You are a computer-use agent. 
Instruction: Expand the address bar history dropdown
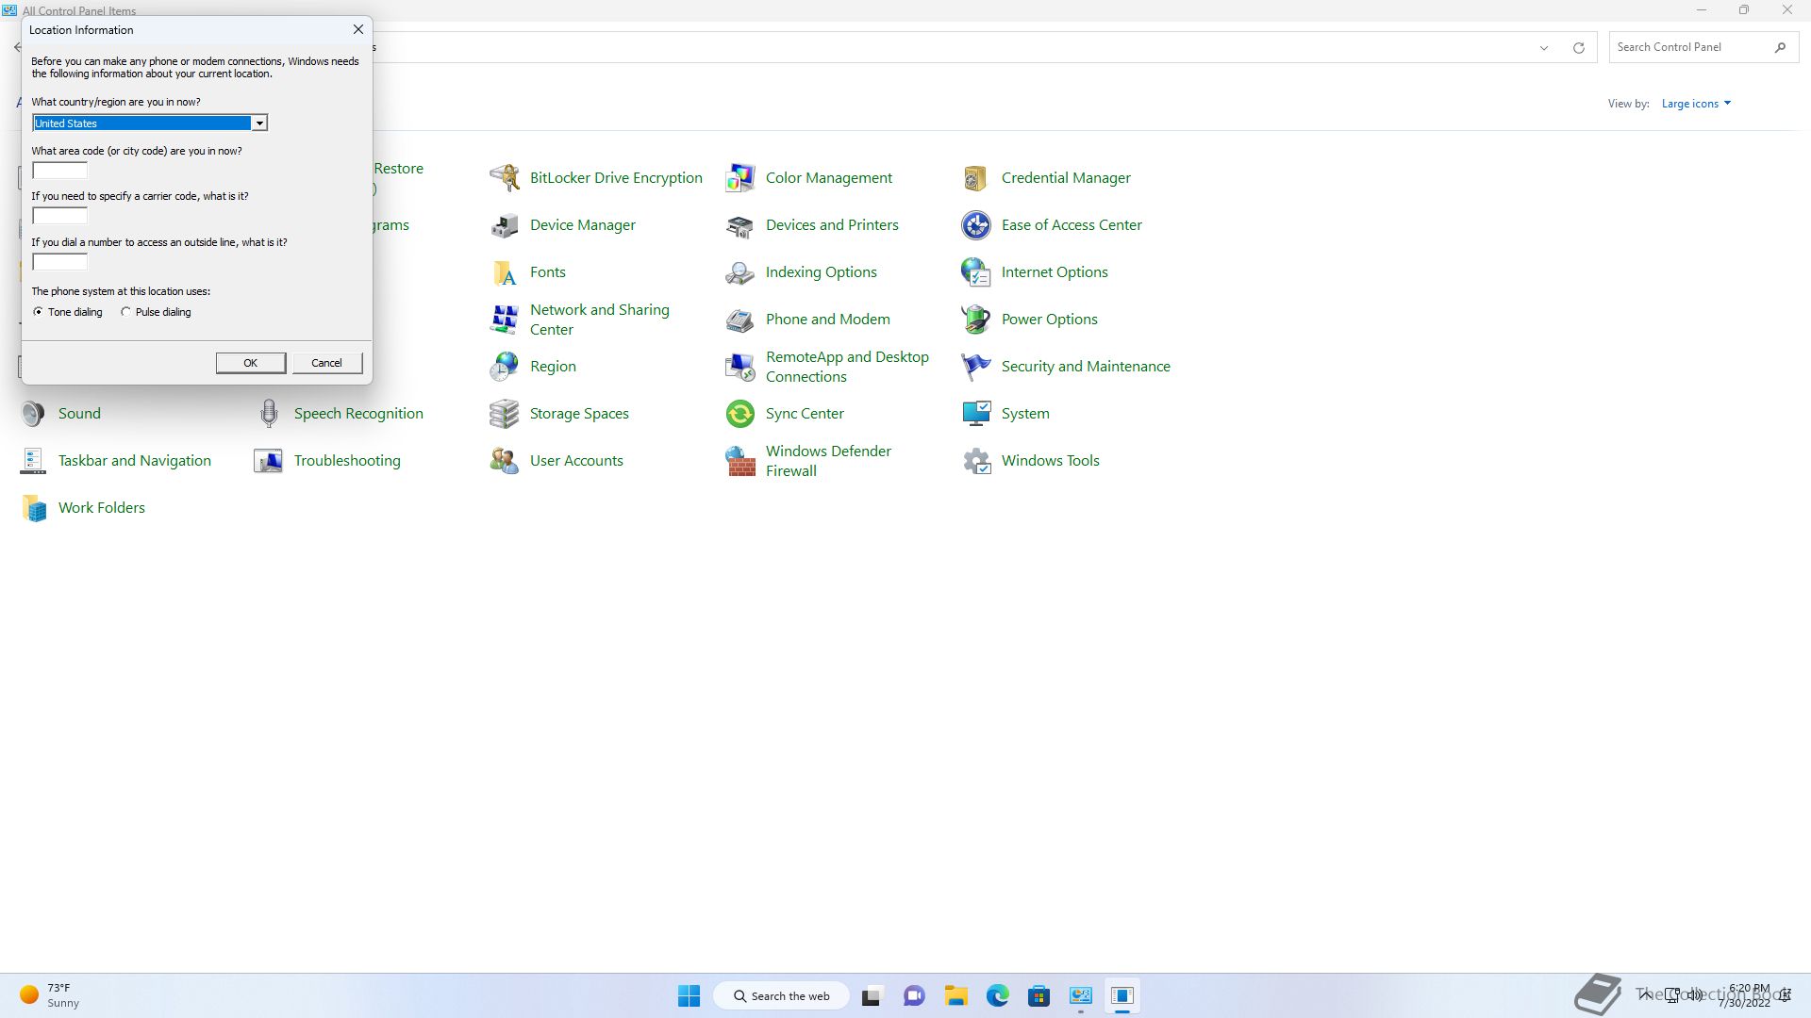(1544, 47)
